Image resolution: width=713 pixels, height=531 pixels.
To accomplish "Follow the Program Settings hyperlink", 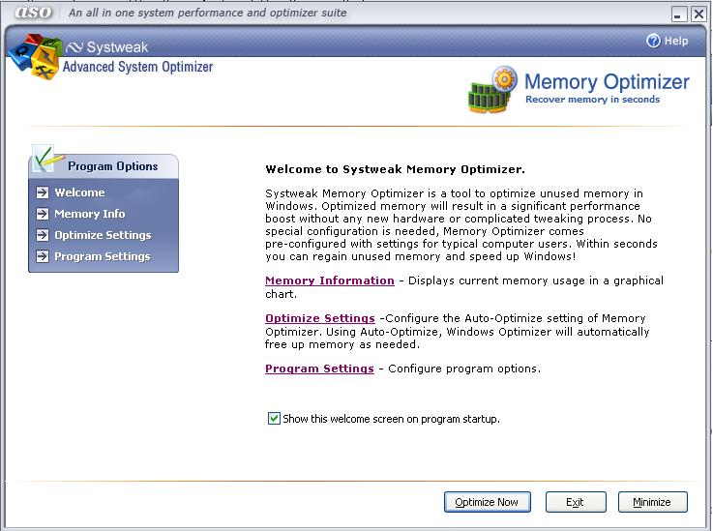I will click(319, 369).
